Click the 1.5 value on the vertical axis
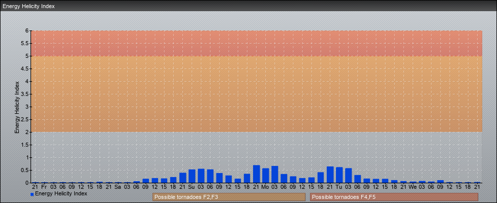 [25, 145]
